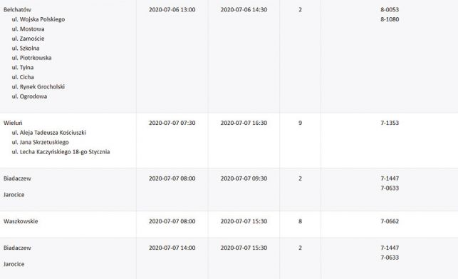This screenshot has height=279, width=458.
Task: Click ul. Aleja Tadeusza Kościuszki entry
Action: (x=48, y=133)
